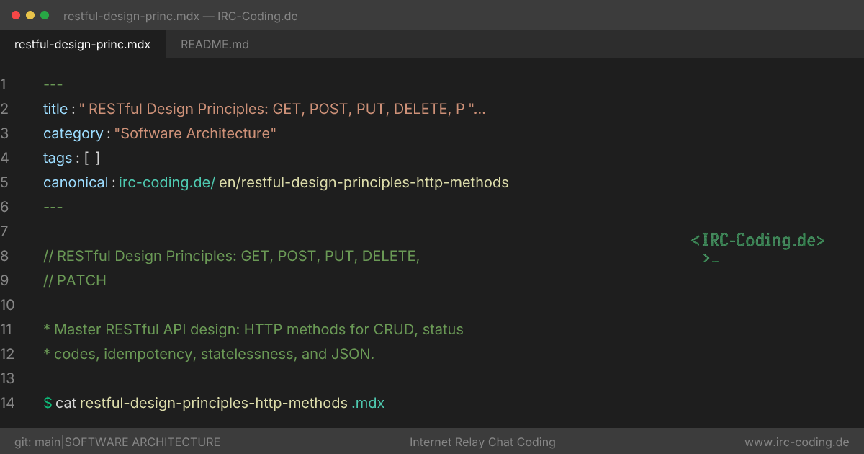Click Internet Relay Chat Coding status text
The image size is (864, 454).
click(x=482, y=442)
